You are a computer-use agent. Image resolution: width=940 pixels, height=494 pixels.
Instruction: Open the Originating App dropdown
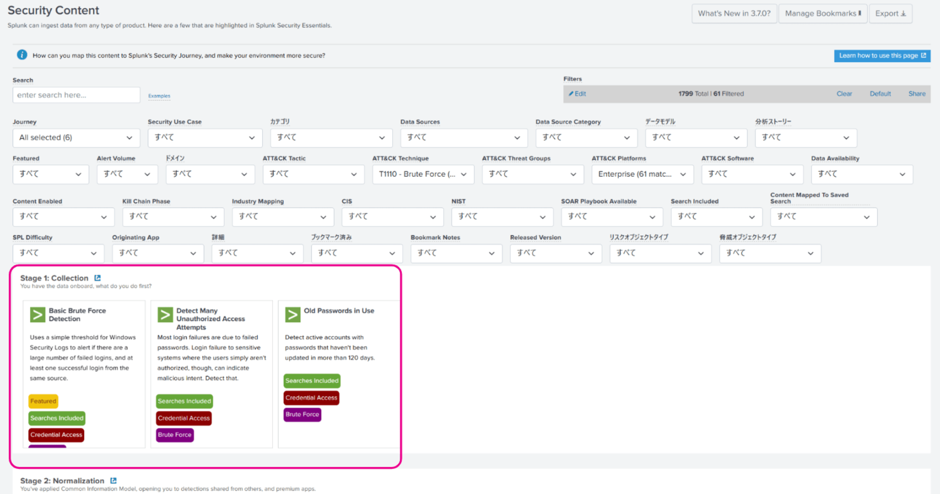(158, 253)
